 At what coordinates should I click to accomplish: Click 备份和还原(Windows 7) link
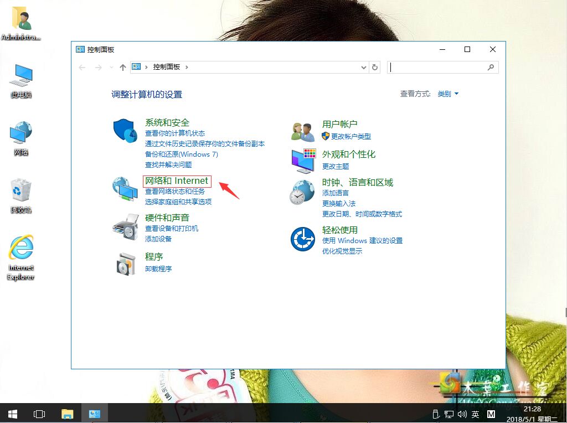pyautogui.click(x=182, y=154)
